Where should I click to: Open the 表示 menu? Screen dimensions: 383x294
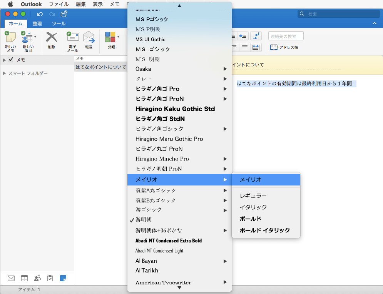click(98, 4)
